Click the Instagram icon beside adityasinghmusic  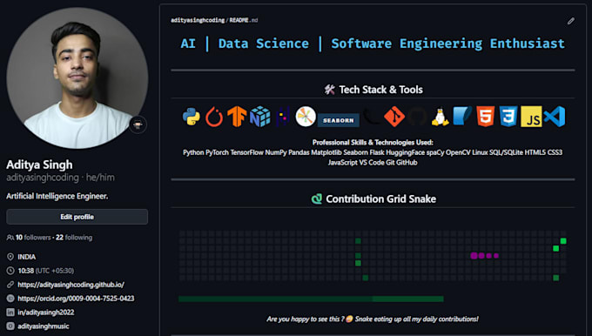point(10,326)
